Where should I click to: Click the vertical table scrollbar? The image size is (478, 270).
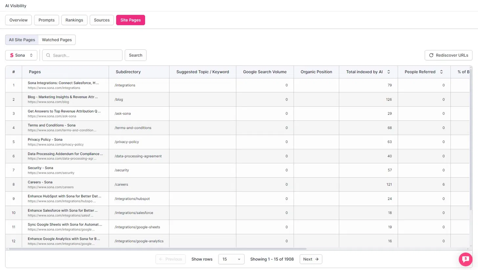click(471, 139)
